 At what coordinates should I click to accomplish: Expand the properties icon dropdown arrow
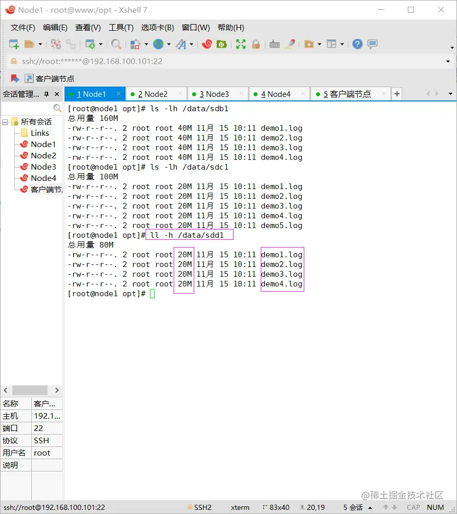[x=100, y=44]
